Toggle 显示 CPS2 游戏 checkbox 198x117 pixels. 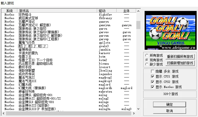(x=153, y=82)
